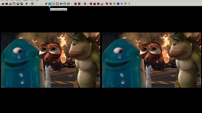Select the left stereo image pane
202x113 pixels.
[50, 60]
